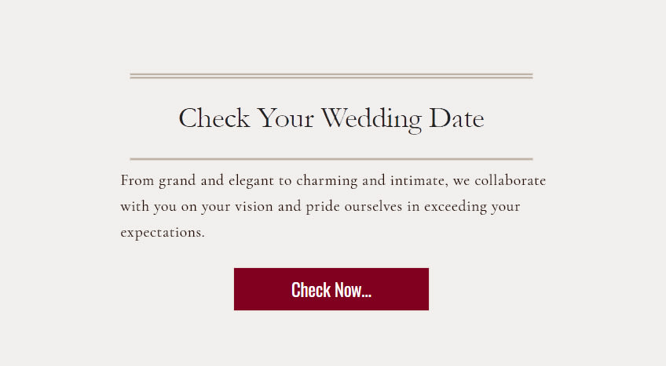The height and width of the screenshot is (366, 666).
Task: Click the word From in the paragraph
Action: coord(137,180)
